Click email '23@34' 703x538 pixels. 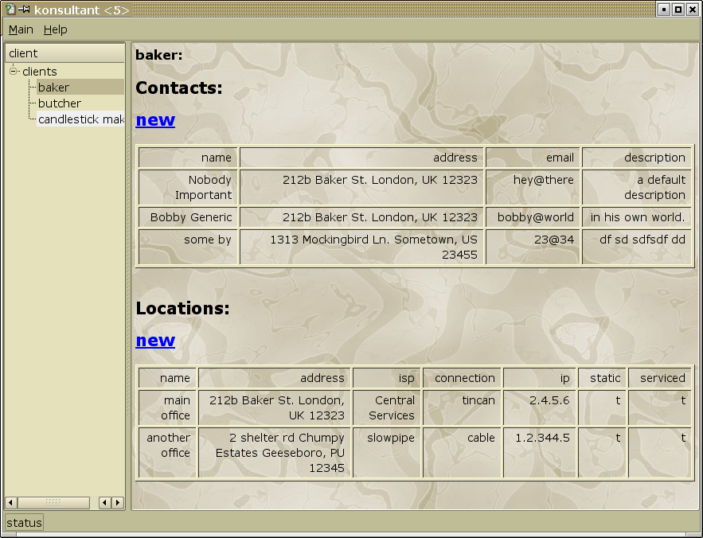tap(553, 240)
